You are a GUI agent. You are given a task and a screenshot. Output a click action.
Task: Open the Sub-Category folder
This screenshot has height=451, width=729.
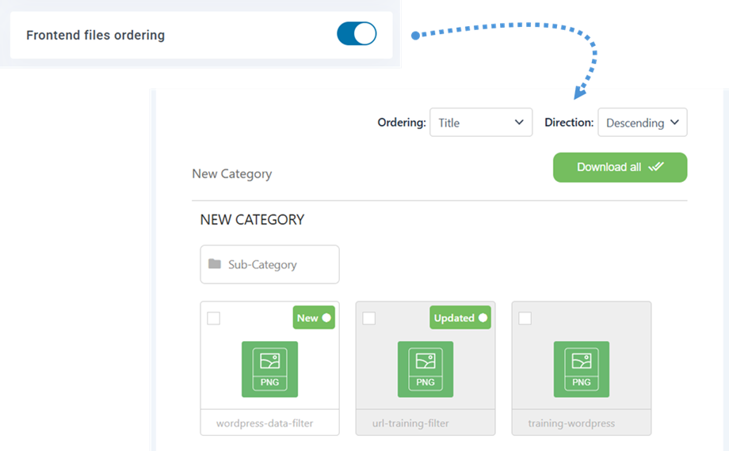pyautogui.click(x=269, y=264)
